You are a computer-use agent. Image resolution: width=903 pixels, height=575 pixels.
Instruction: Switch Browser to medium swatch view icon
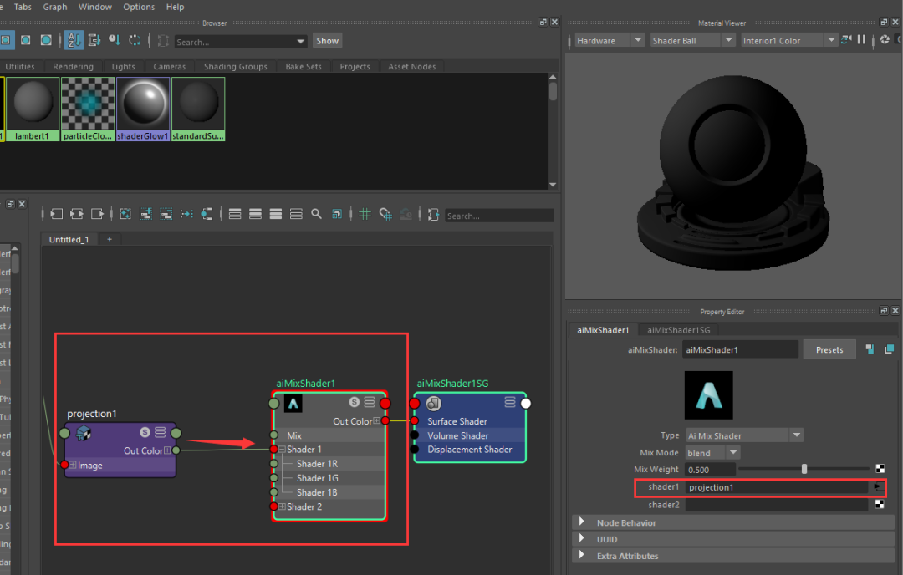point(26,40)
